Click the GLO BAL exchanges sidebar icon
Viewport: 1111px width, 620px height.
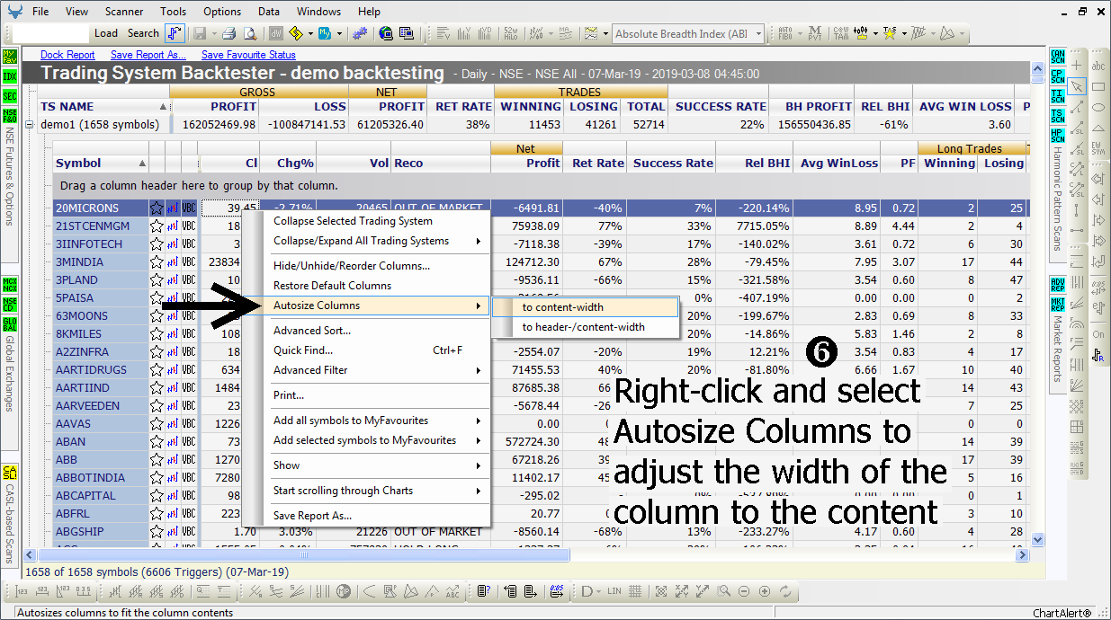coord(10,324)
